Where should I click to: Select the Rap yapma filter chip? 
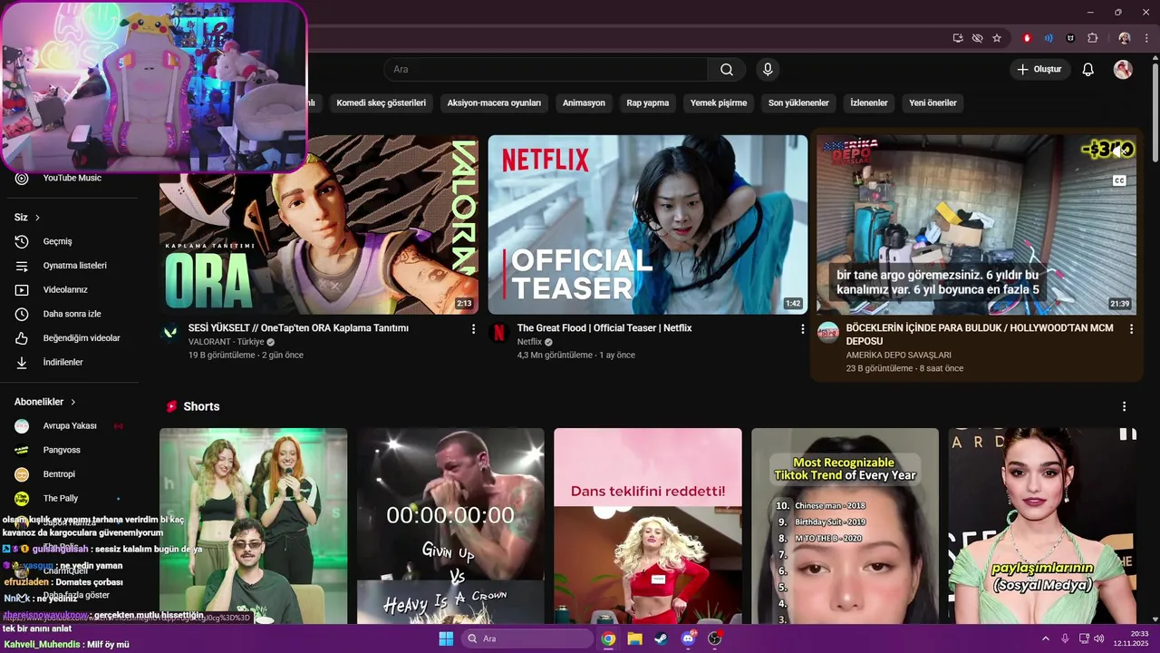pos(648,102)
